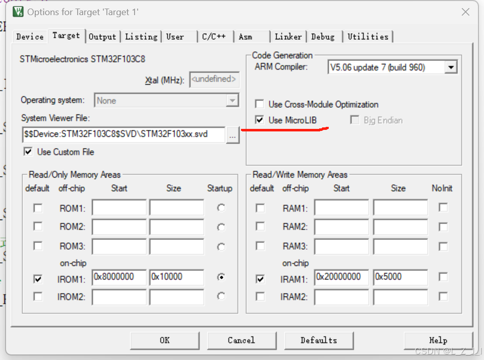Enable NoInit for RAM3
Viewport: 484px width, 360px height.
(443, 247)
